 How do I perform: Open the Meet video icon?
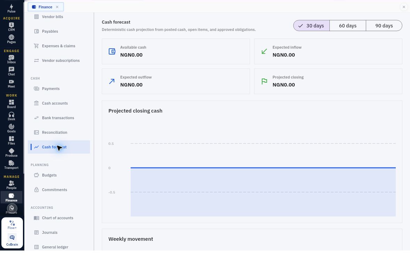11,83
